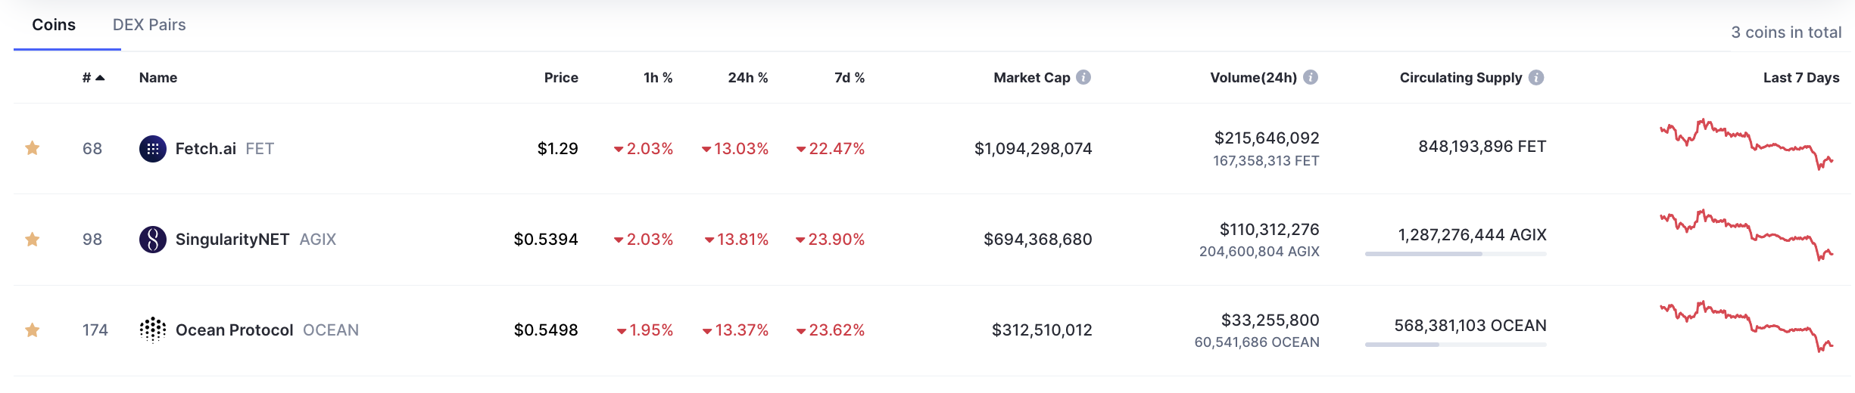The image size is (1855, 393).
Task: Click the AGIX circulating supply progress bar
Action: tap(1455, 254)
